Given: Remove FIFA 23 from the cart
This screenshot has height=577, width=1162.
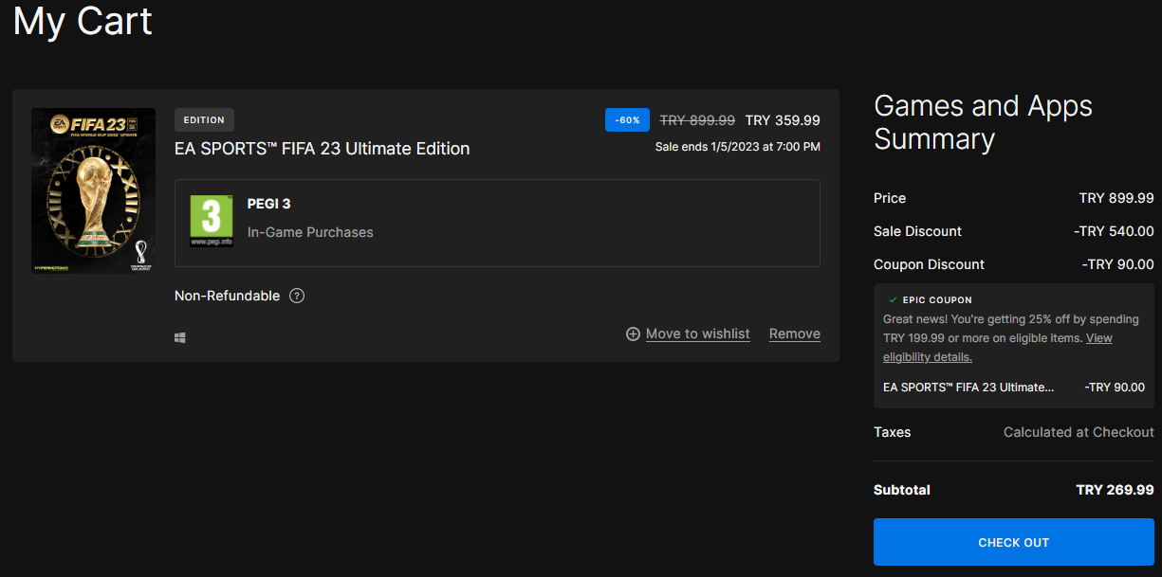Looking at the screenshot, I should coord(795,334).
